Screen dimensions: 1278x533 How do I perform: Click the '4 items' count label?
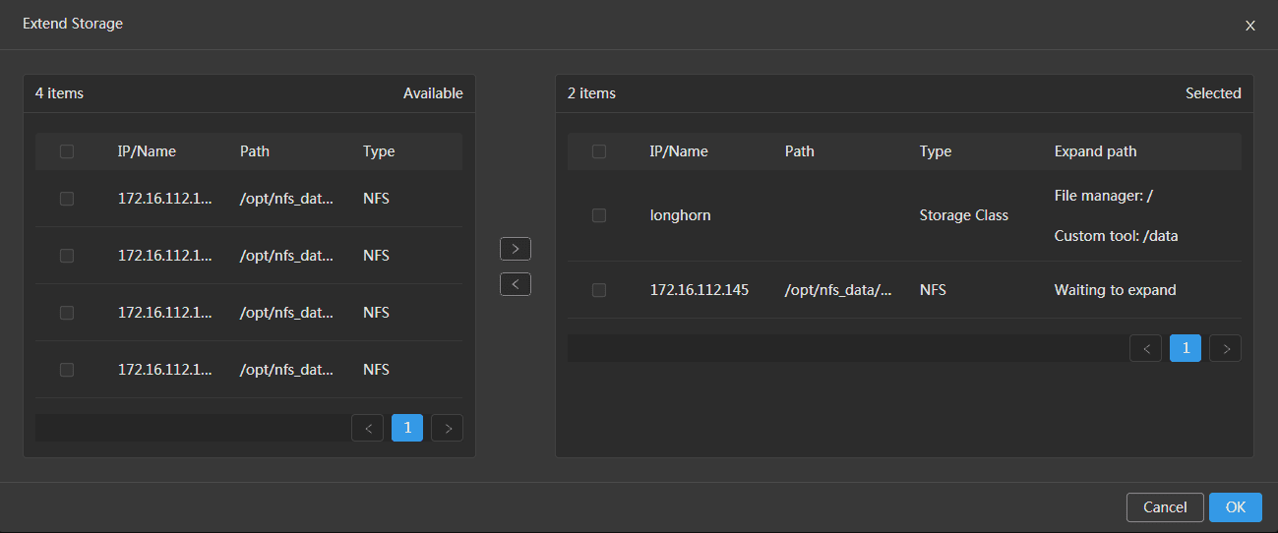point(60,93)
